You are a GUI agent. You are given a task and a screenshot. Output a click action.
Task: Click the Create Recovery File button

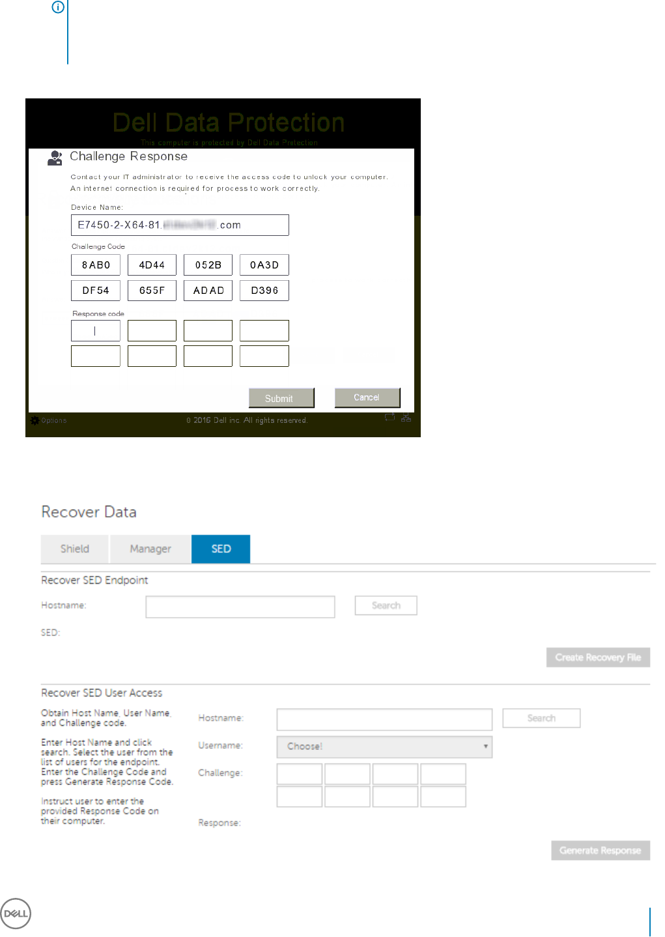(598, 657)
